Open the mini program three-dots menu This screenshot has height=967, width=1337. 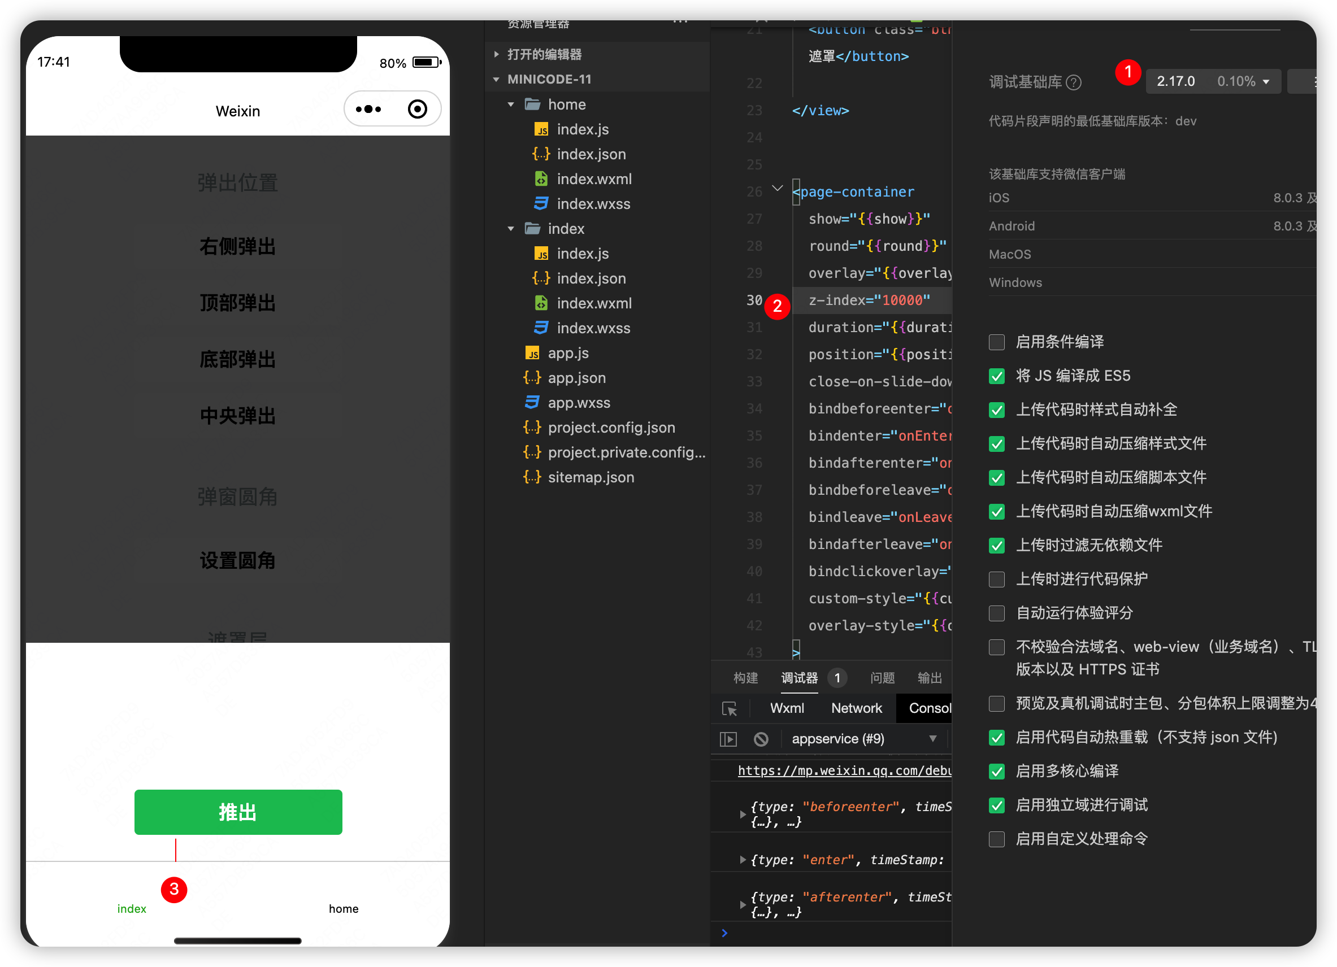(x=368, y=109)
